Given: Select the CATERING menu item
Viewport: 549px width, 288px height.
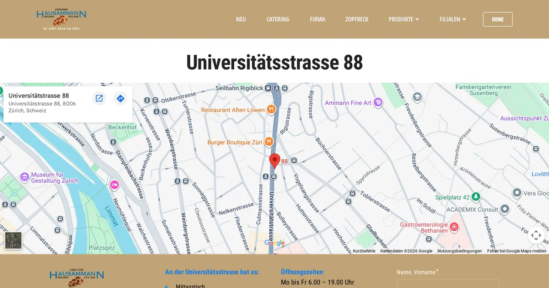Looking at the screenshot, I should pos(278,19).
